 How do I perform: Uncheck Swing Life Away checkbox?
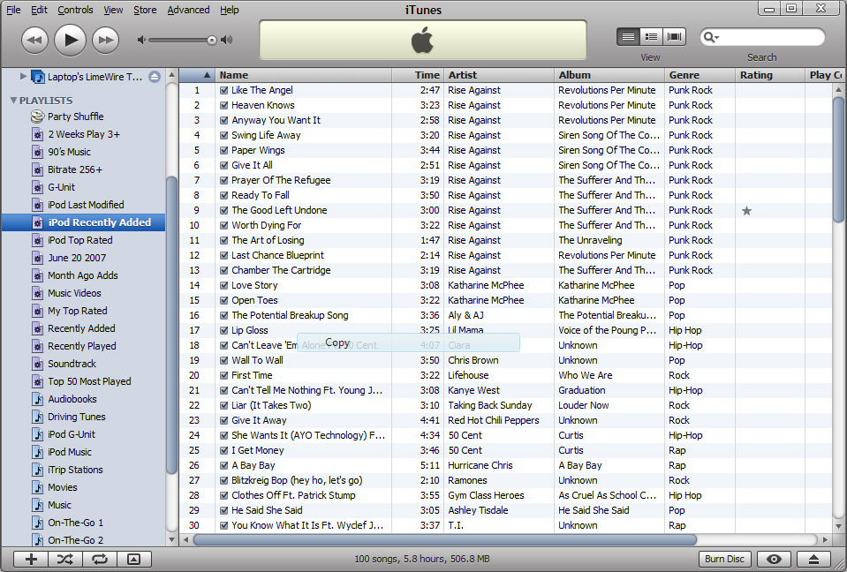pyautogui.click(x=223, y=135)
